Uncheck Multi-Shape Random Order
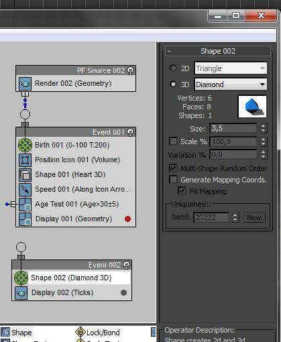Image resolution: width=281 pixels, height=342 pixels. [x=173, y=168]
